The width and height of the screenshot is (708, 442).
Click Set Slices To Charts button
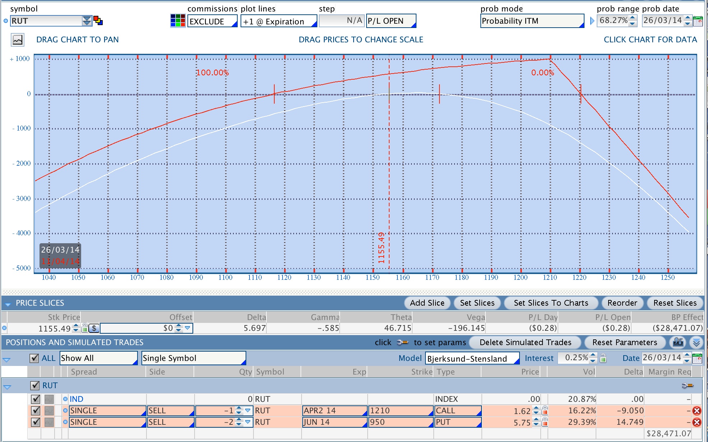tap(551, 303)
